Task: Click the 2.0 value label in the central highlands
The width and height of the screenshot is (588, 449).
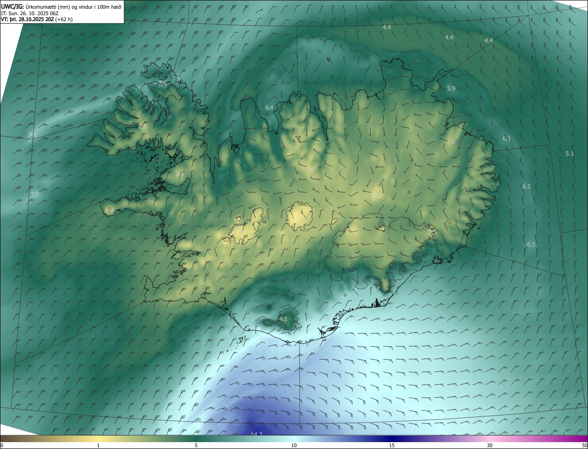Action: click(x=310, y=169)
